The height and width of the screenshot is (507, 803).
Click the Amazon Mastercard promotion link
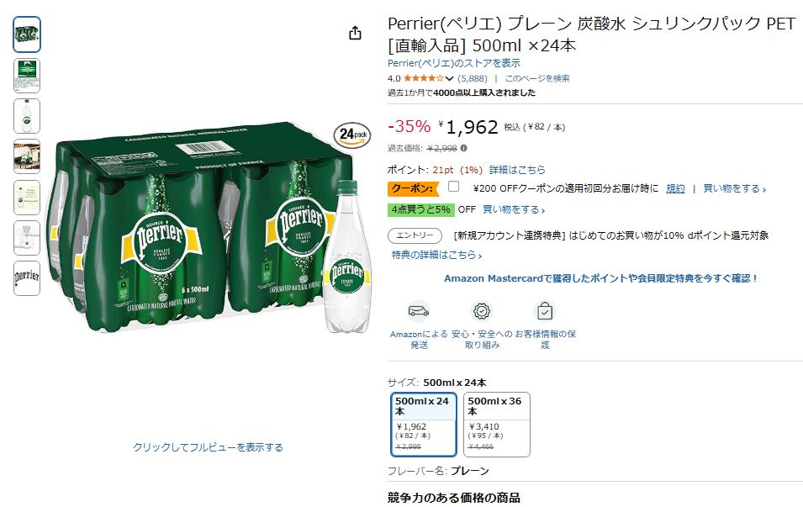coord(601,278)
